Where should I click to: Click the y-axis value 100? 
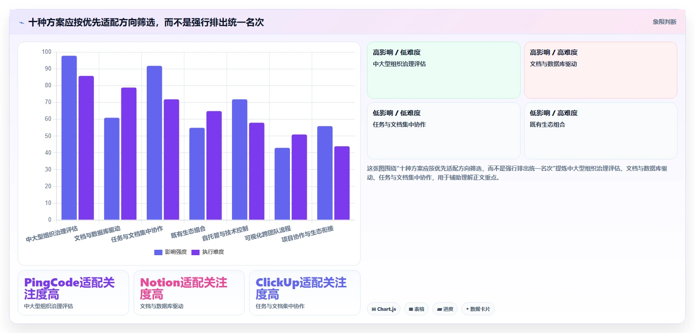pyautogui.click(x=47, y=52)
